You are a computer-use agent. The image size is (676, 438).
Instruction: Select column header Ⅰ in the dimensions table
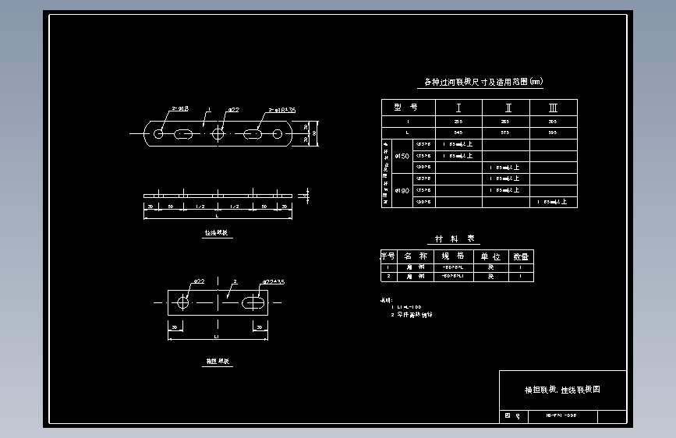(458, 108)
